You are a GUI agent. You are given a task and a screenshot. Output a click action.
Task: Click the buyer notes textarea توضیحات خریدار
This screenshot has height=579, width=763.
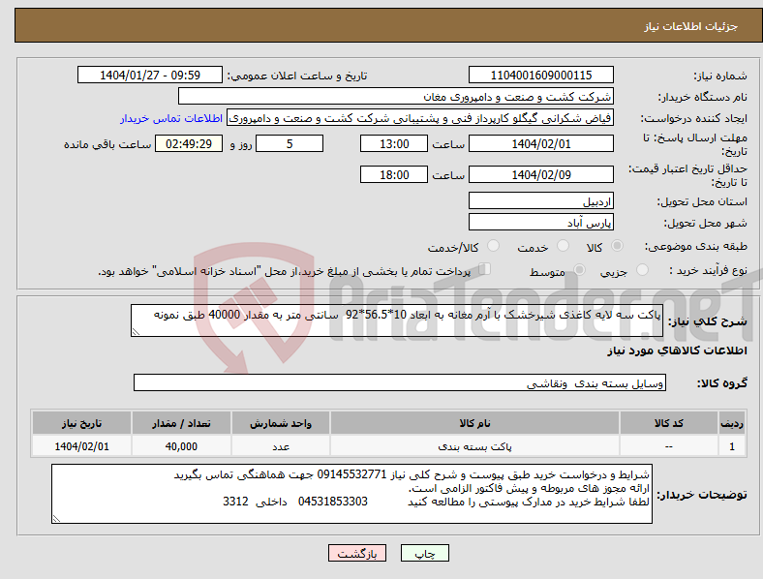pyautogui.click(x=351, y=494)
